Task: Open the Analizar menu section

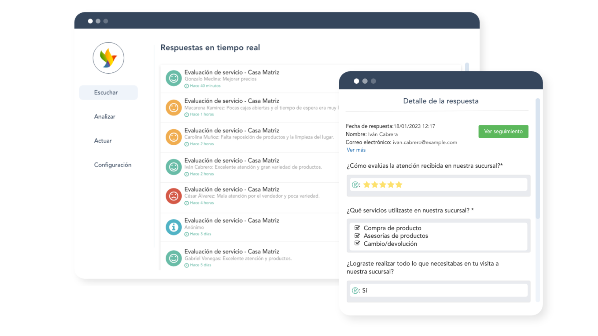Action: (x=105, y=117)
